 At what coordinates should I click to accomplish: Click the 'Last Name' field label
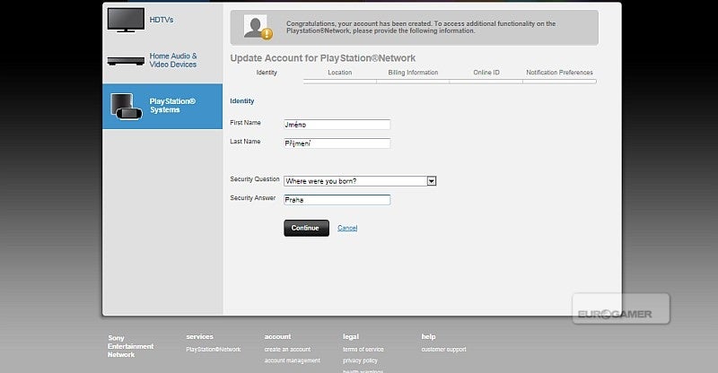pyautogui.click(x=245, y=142)
